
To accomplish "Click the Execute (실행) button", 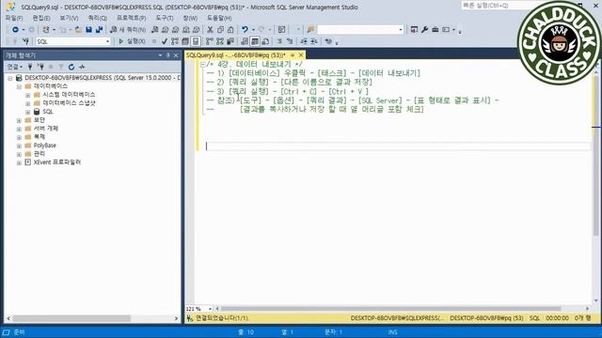I will (132, 41).
